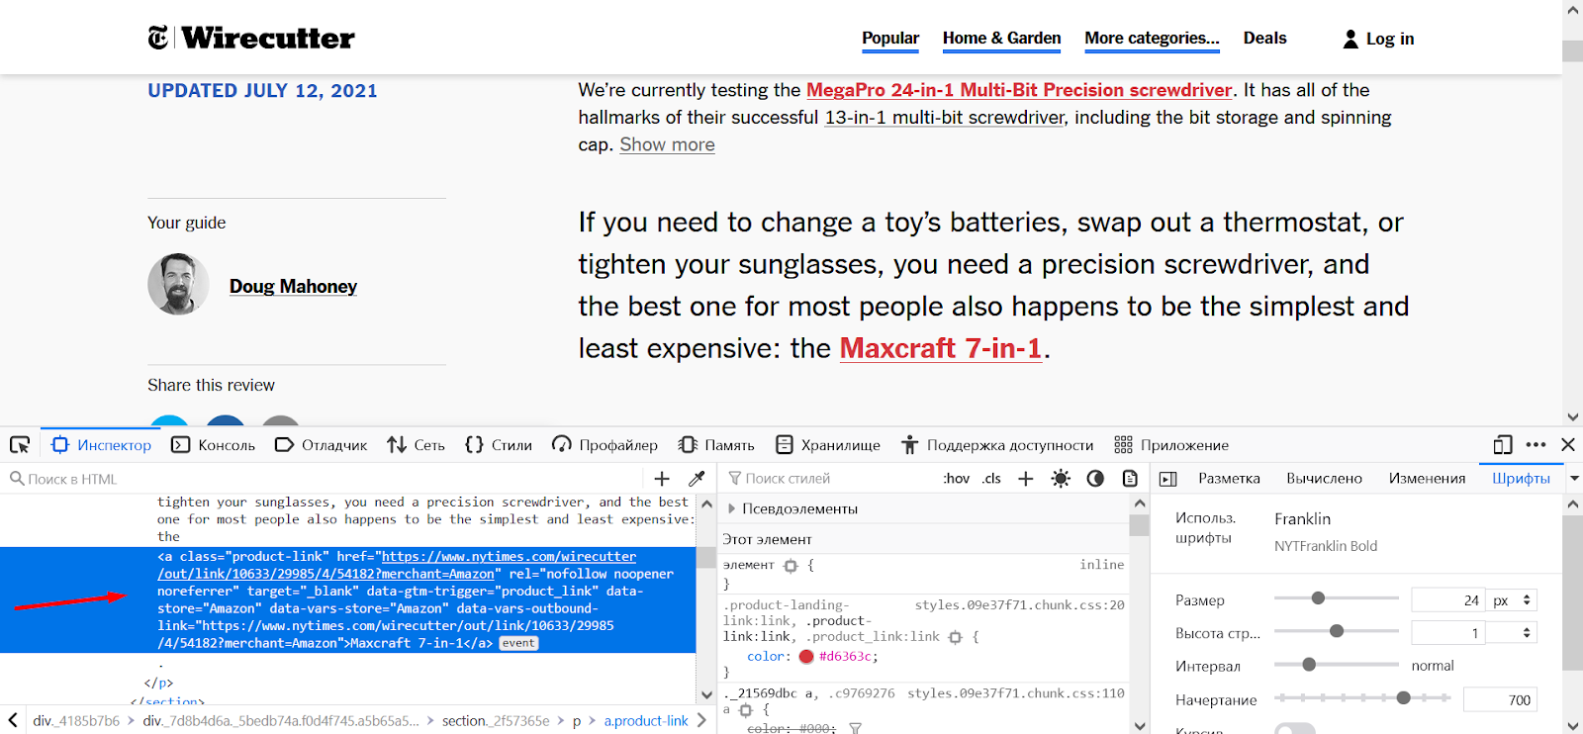
Task: Open the Память memory tab
Action: [x=716, y=445]
